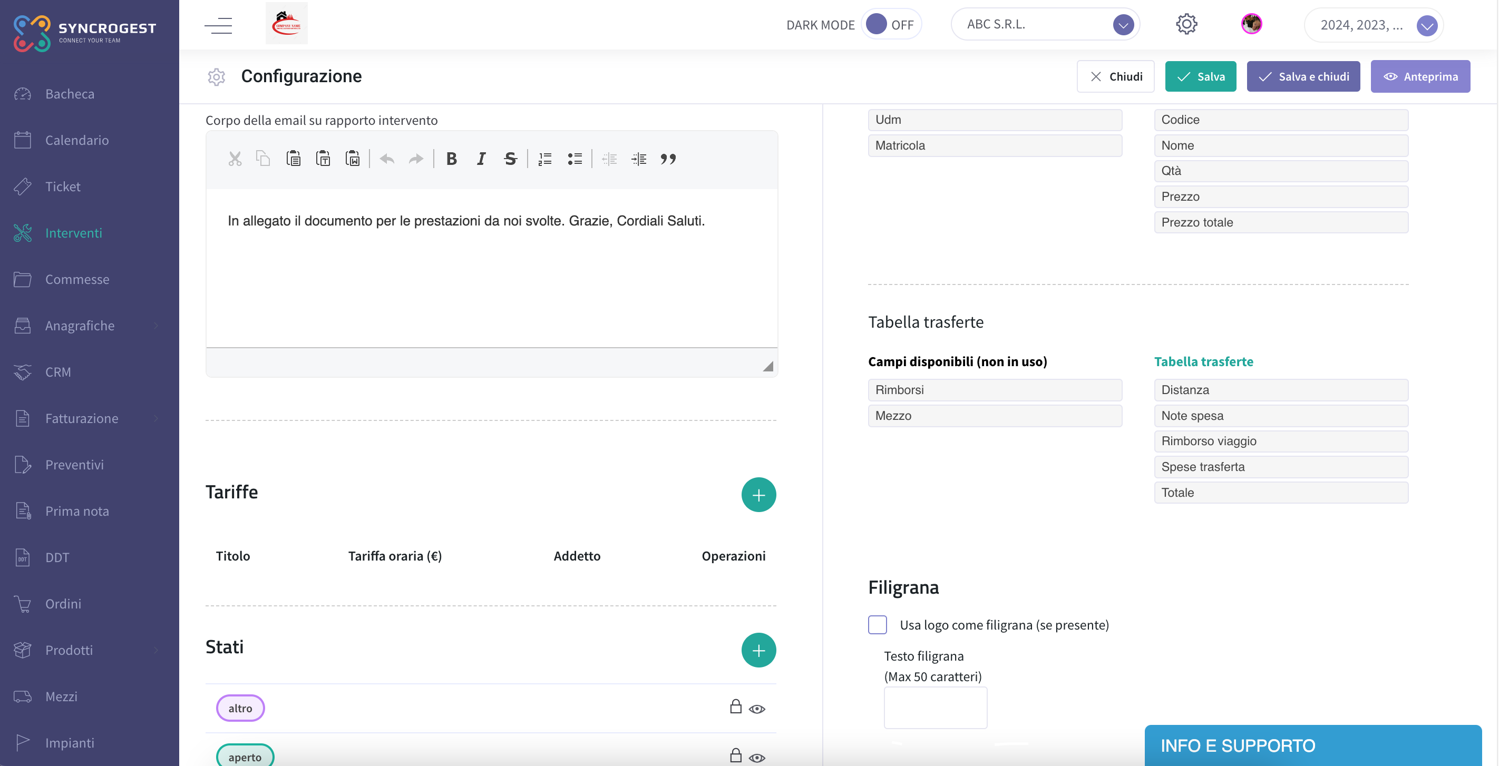The width and height of the screenshot is (1499, 766).
Task: Click the bold formatting icon
Action: [x=451, y=158]
